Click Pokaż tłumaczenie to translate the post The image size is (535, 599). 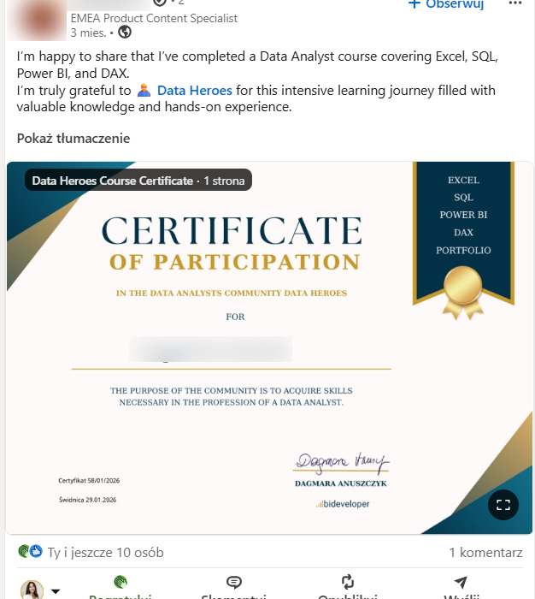click(x=73, y=139)
